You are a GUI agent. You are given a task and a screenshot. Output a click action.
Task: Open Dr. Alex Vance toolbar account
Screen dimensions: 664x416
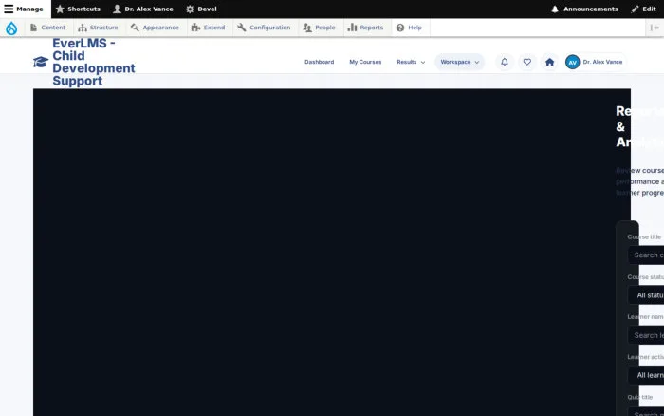point(143,9)
